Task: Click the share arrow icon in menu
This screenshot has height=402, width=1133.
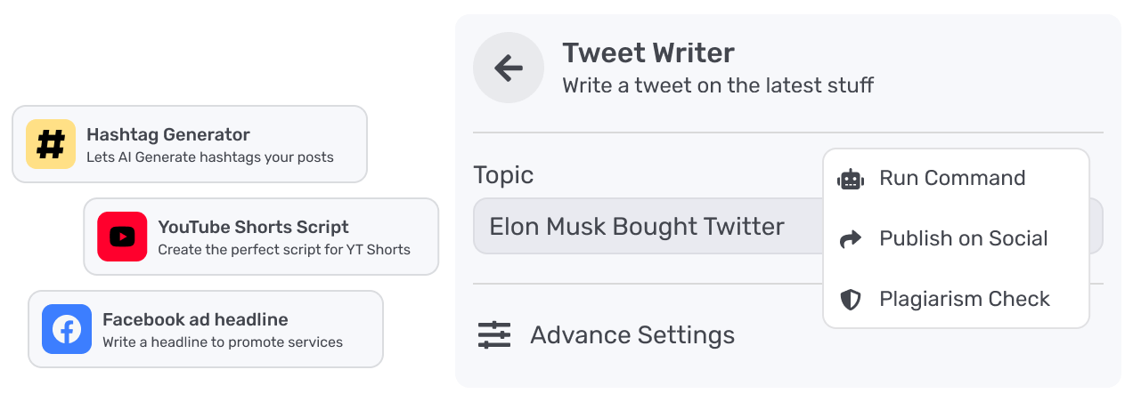Action: [x=851, y=238]
